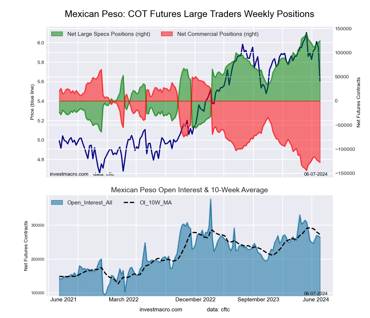This screenshot has width=370, height=318.
Task: Open the investmacro.com link in the footer
Action: 161,309
